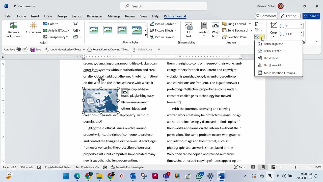
Task: Click Save icon in Quick Access Toolbar
Action: pos(33,50)
